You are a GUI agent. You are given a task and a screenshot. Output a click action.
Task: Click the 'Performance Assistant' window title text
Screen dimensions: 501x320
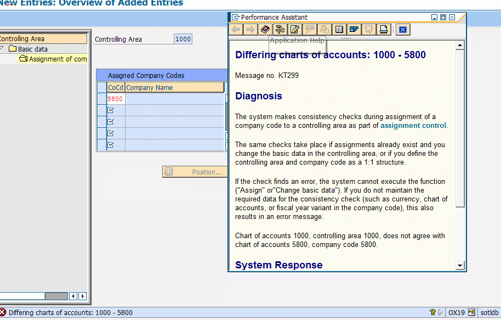coord(274,17)
